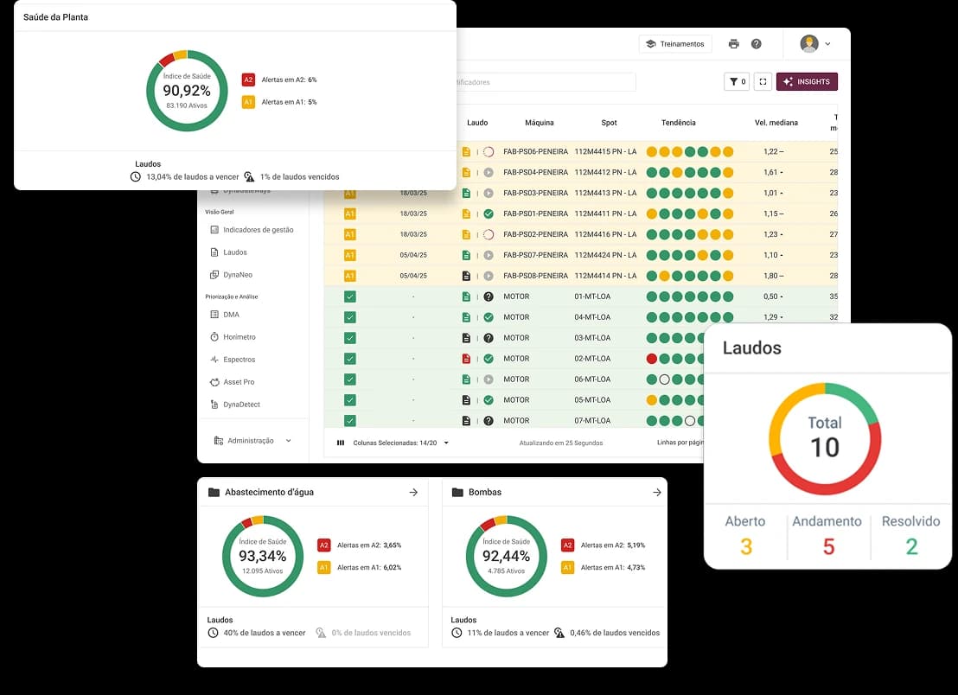
Task: Open the user avatar dropdown menu
Action: 816,44
